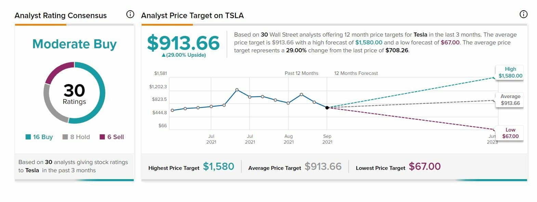Click the Moderate Buy consensus heading
The image size is (537, 202).
74,44
